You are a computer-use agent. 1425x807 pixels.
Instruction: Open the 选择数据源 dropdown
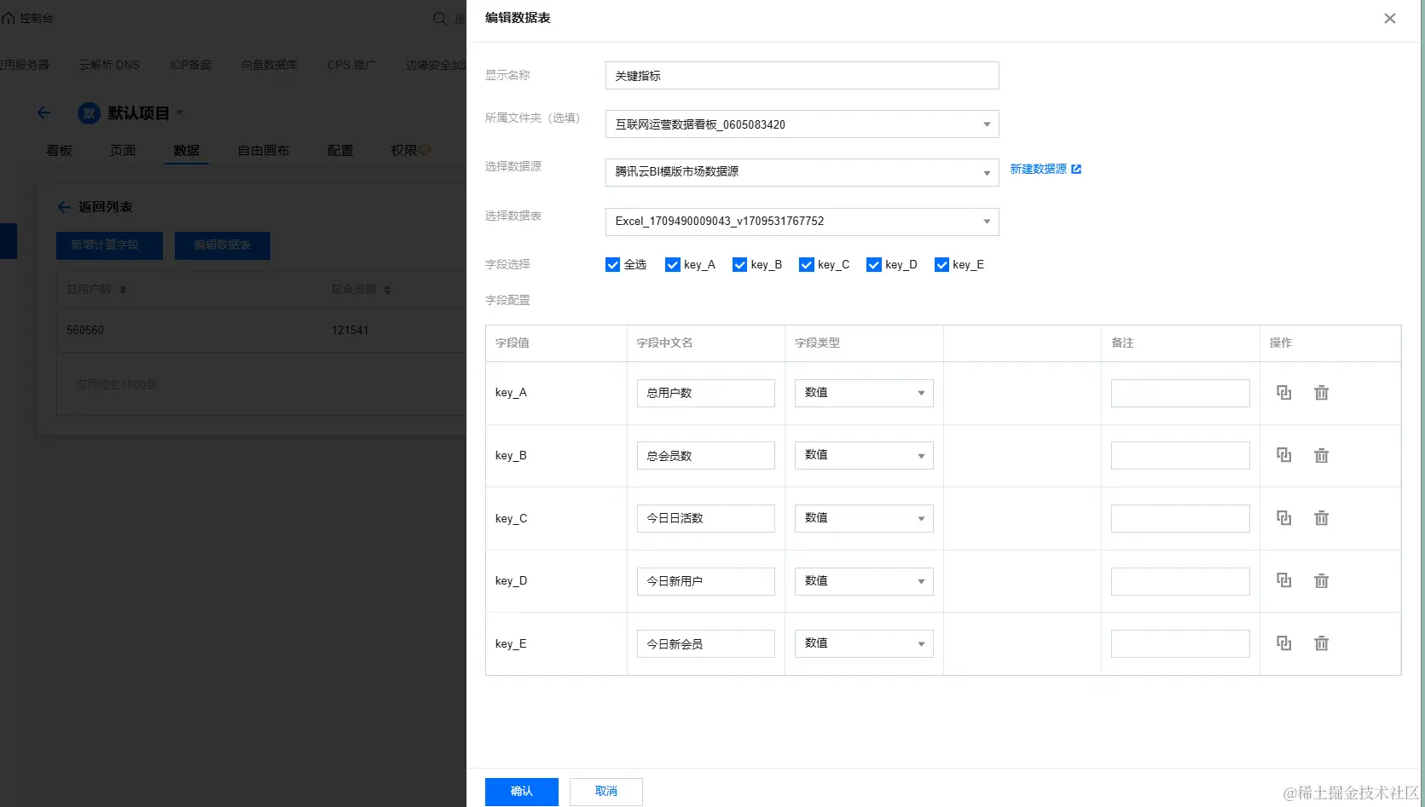802,172
